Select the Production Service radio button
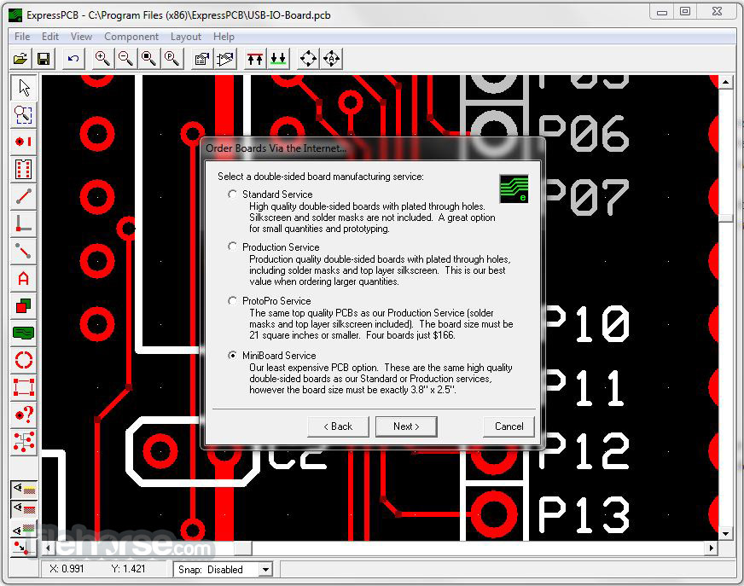The image size is (744, 586). click(x=232, y=247)
